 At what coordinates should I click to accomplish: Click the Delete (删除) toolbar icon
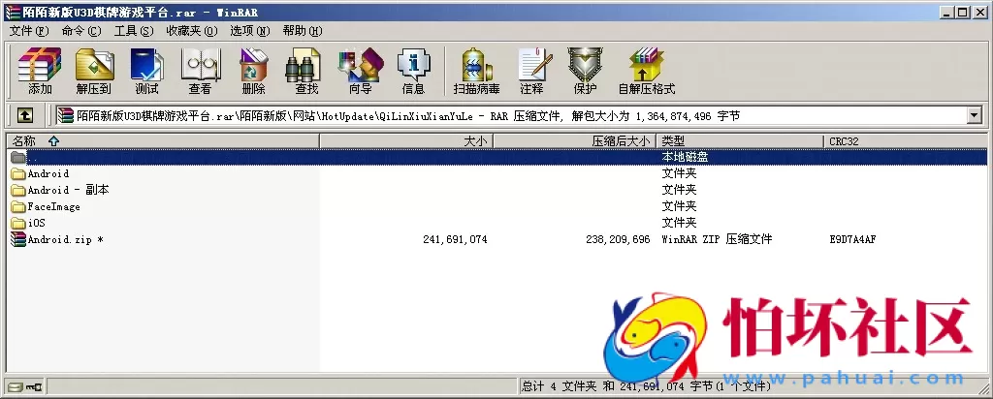click(253, 71)
